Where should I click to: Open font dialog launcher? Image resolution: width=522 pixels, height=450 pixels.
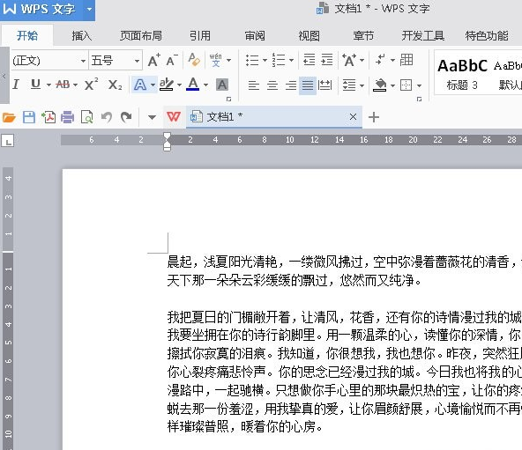pyautogui.click(x=228, y=100)
